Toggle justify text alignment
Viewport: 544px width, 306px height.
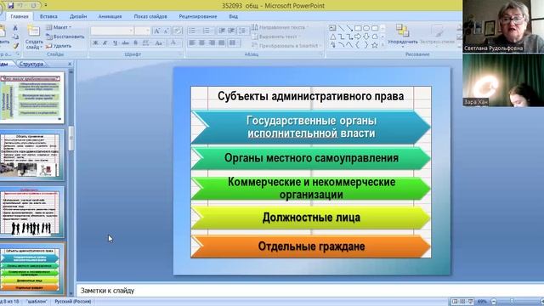pyautogui.click(x=221, y=42)
